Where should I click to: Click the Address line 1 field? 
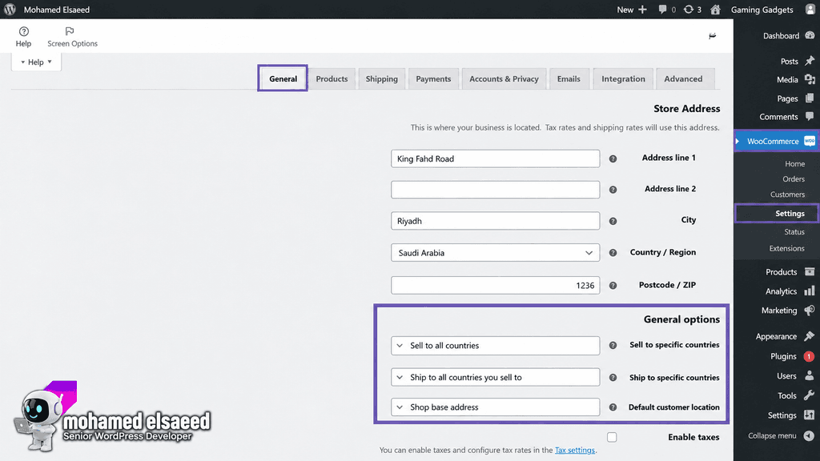click(x=495, y=159)
